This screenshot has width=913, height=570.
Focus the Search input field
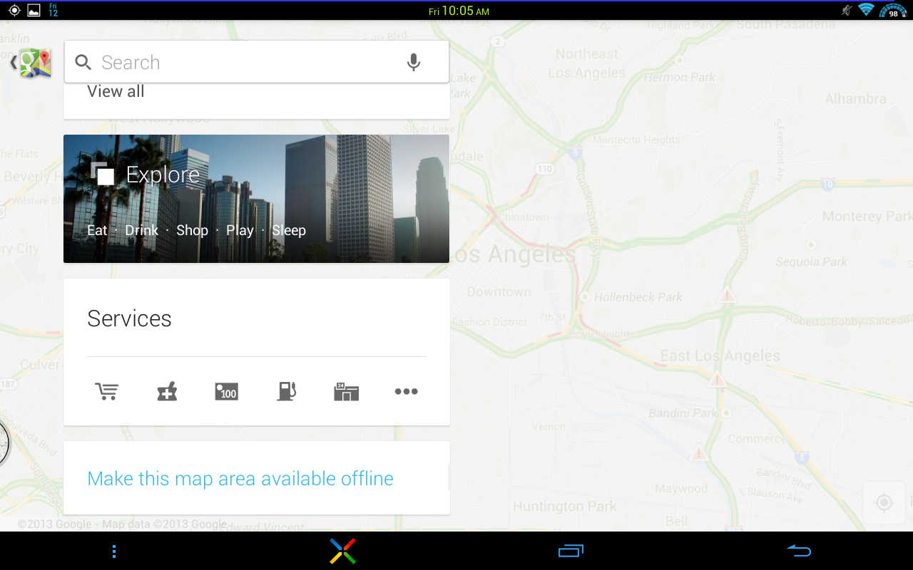coord(257,62)
